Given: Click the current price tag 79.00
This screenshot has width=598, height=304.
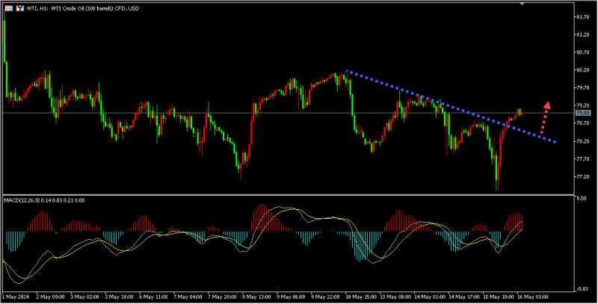Looking at the screenshot, I should pos(582,113).
